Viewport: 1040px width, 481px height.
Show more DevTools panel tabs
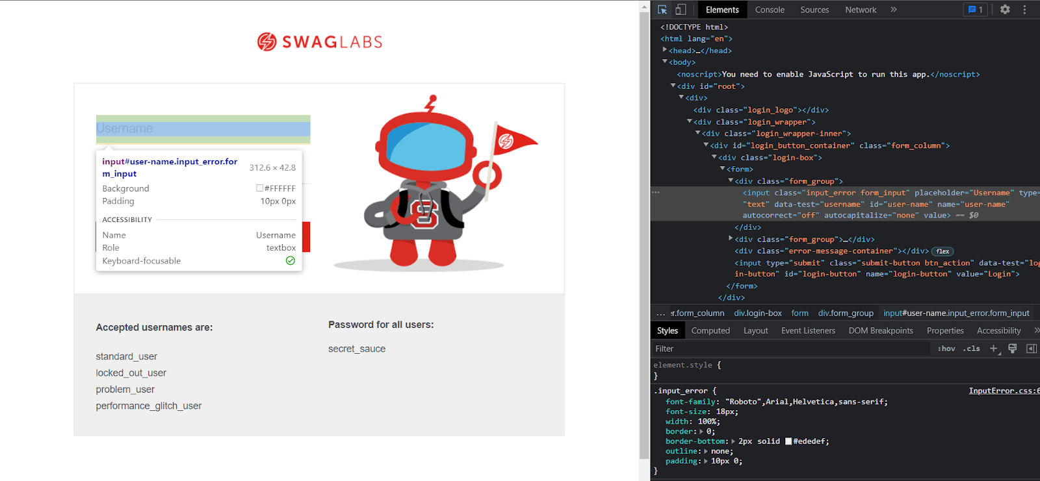[894, 10]
